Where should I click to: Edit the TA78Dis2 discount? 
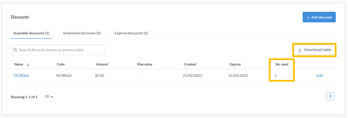(320, 76)
